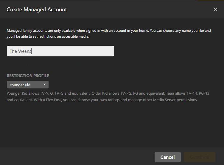224x165 pixels.
Task: Click the Younger Kid dropdown arrow
Action: 44,85
